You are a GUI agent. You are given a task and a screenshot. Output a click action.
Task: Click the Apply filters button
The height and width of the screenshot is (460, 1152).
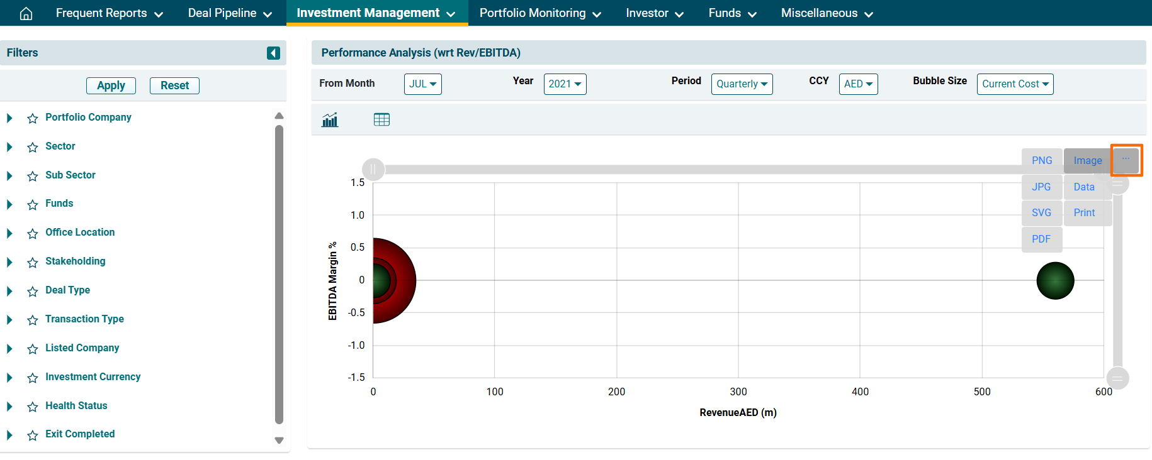pos(111,85)
